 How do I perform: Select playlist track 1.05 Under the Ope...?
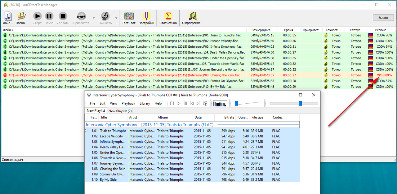[192, 153]
